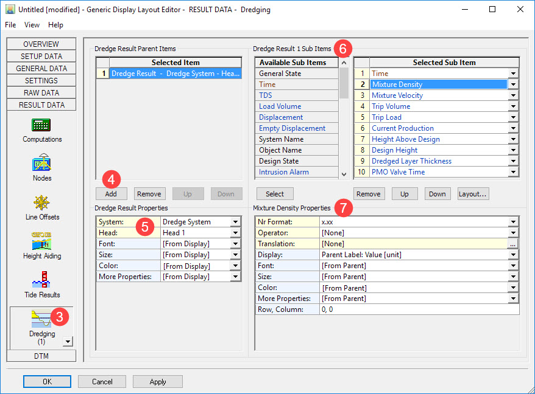Click the Add parent item button
Viewport: 535px width, 394px height.
click(x=111, y=194)
